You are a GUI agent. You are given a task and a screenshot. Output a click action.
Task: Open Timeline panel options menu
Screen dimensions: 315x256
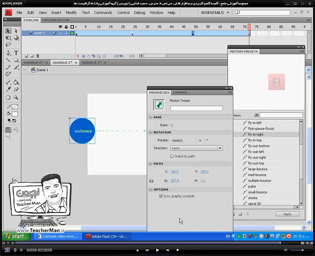pos(308,20)
